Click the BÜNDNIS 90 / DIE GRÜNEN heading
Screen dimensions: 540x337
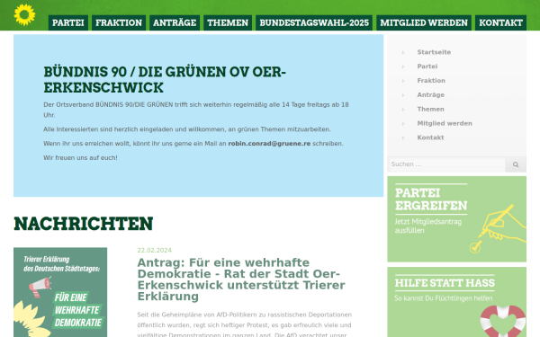165,79
